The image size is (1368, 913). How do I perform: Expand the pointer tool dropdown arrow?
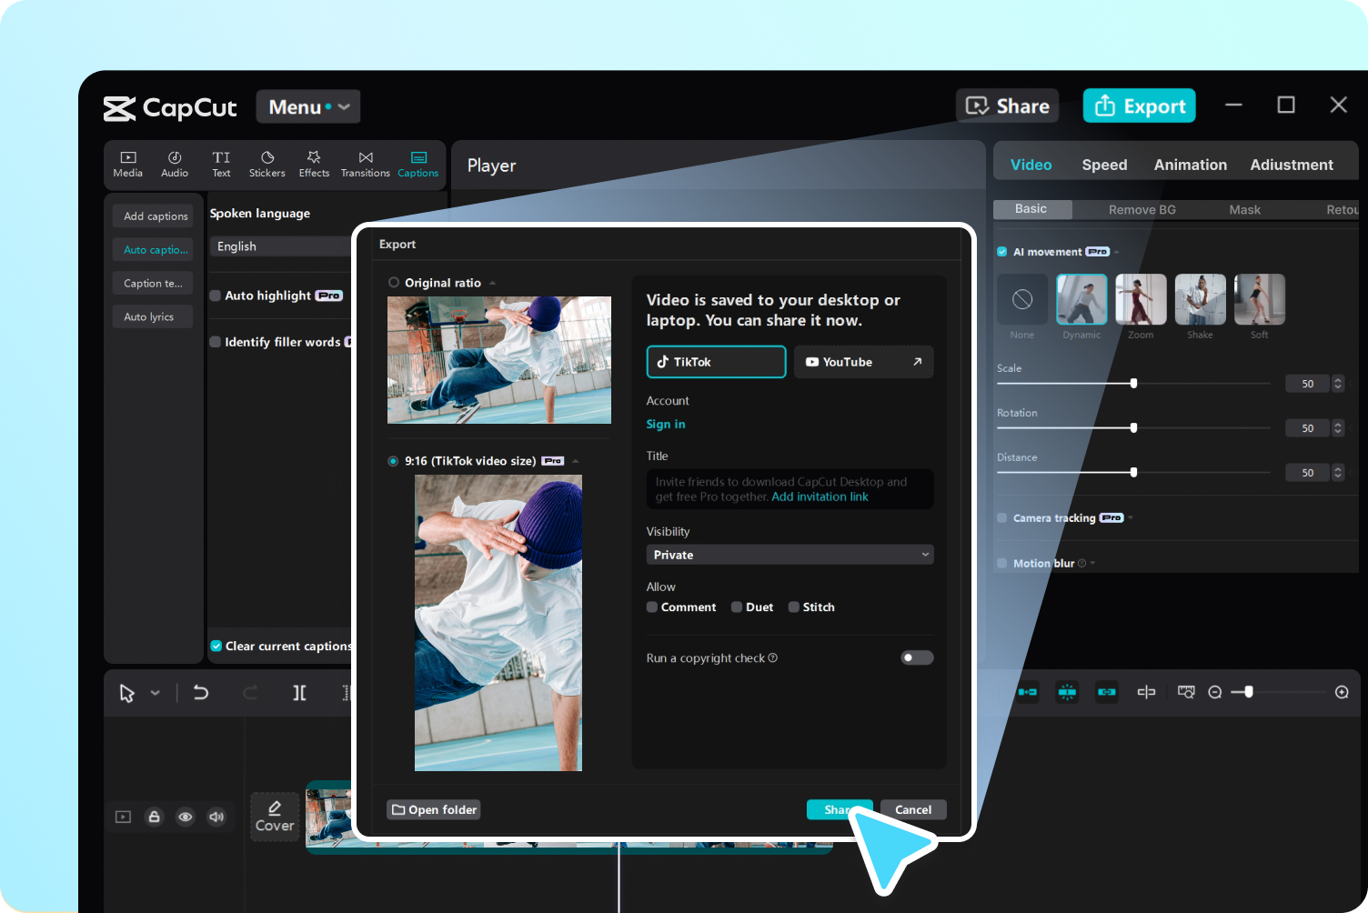click(156, 693)
